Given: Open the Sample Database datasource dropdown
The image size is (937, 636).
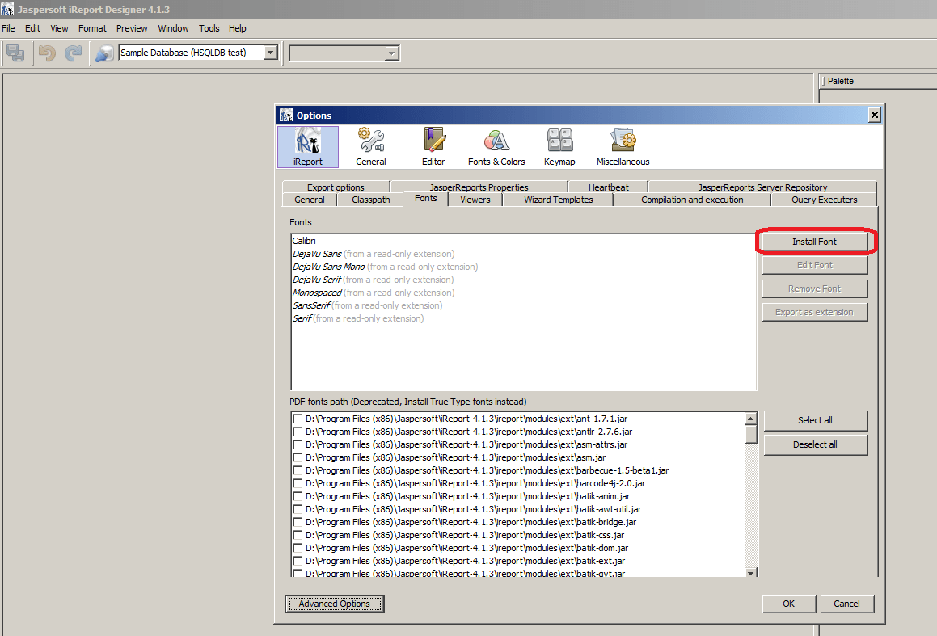Looking at the screenshot, I should pyautogui.click(x=271, y=51).
